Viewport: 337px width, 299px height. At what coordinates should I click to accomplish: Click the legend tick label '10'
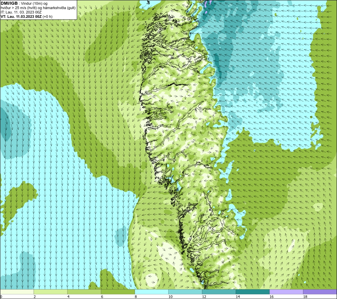pyautogui.click(x=170, y=297)
